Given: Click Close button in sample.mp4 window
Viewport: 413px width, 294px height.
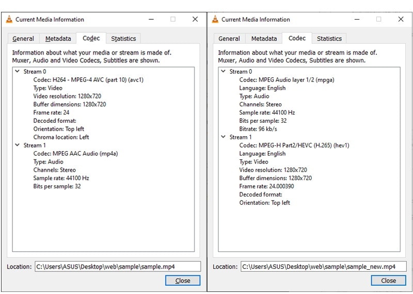Looking at the screenshot, I should click(x=183, y=281).
